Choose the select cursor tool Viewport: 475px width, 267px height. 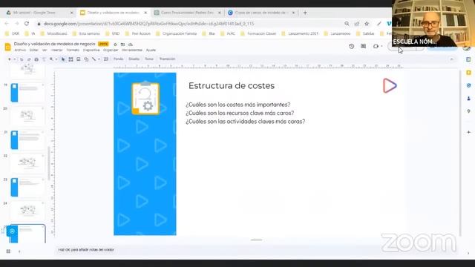tap(63, 59)
